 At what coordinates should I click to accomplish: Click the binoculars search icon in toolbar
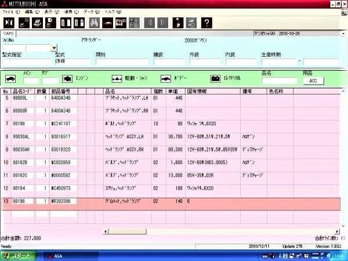point(94,23)
